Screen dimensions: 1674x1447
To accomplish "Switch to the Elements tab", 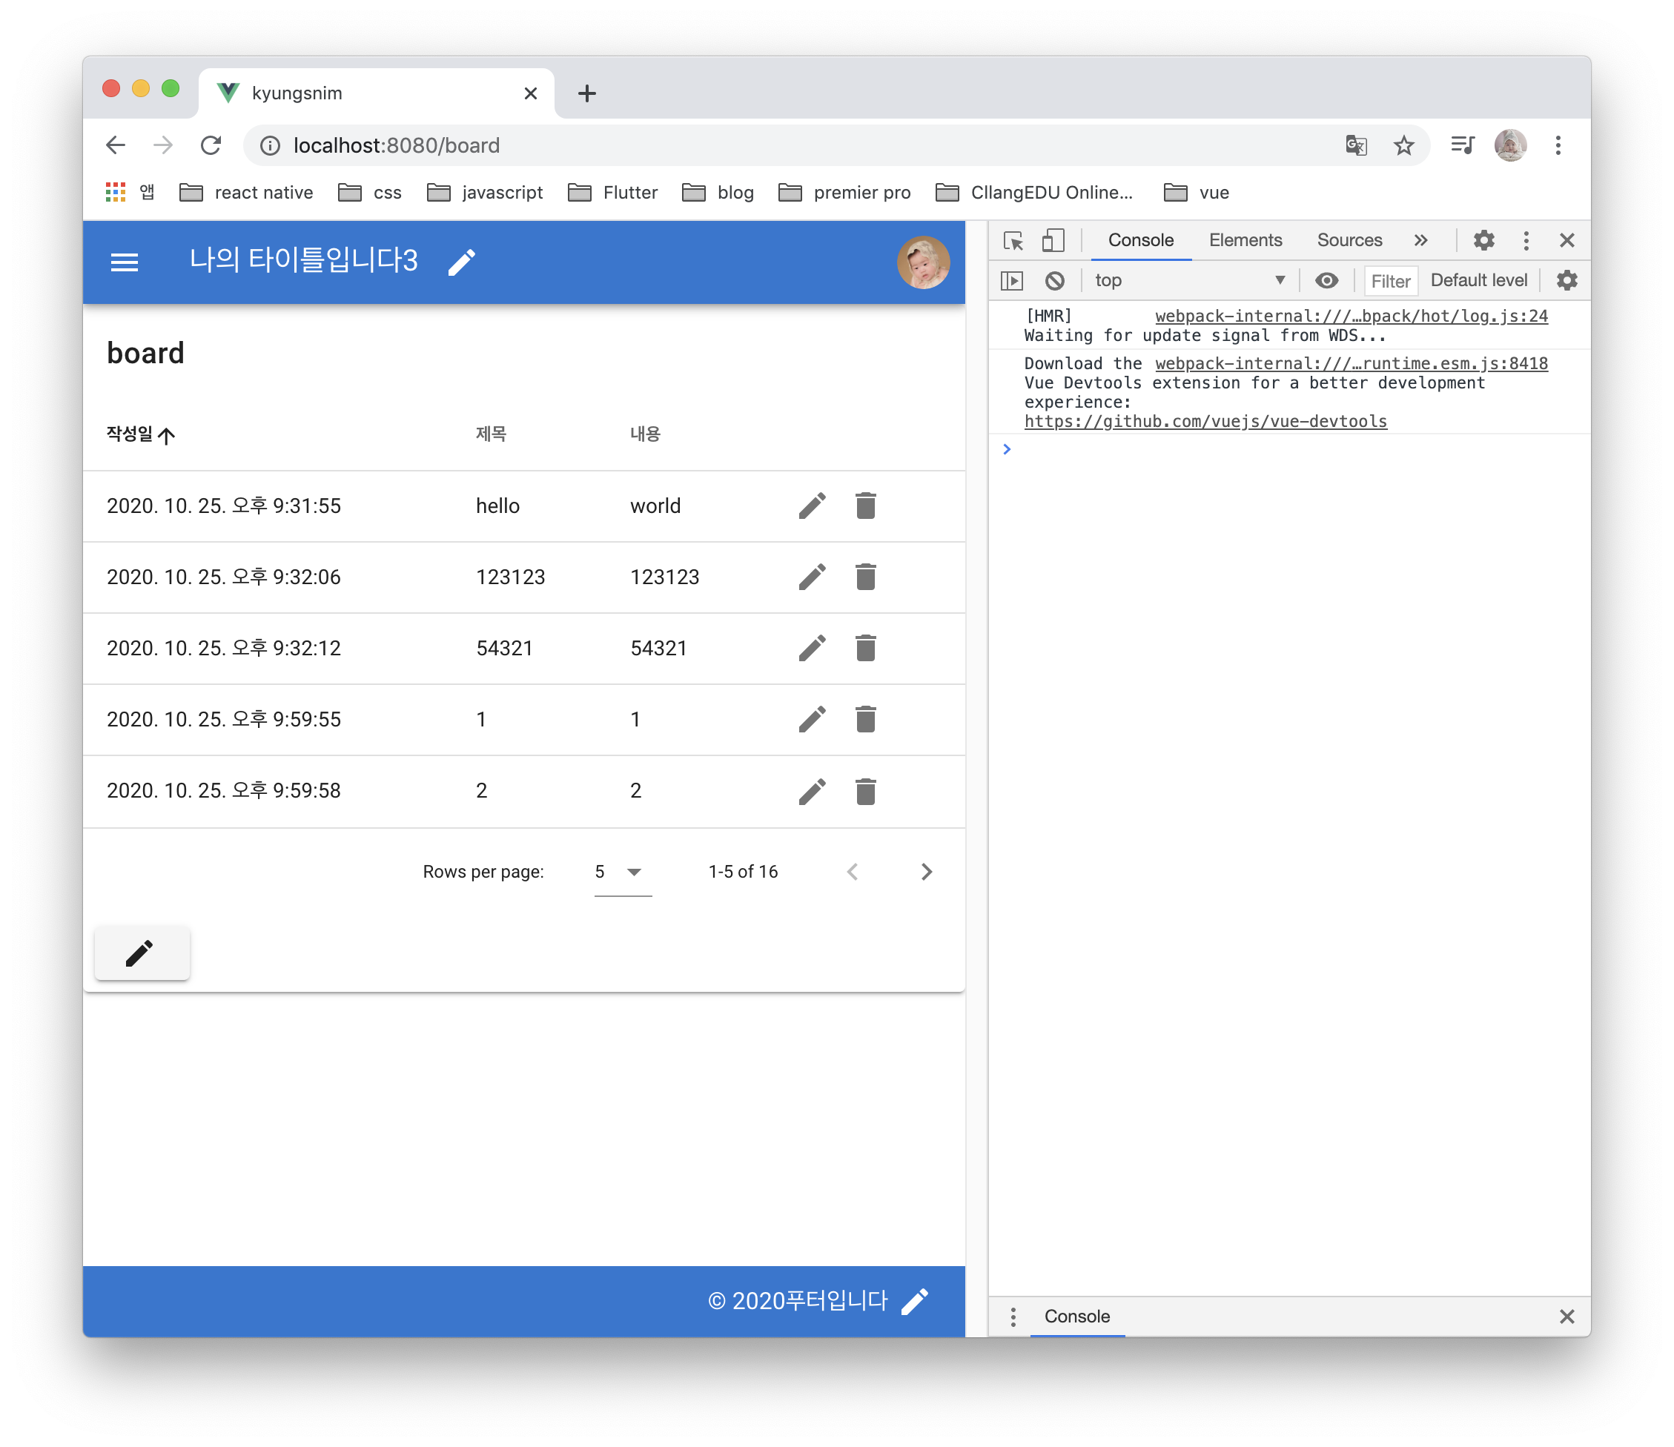I will [1245, 240].
